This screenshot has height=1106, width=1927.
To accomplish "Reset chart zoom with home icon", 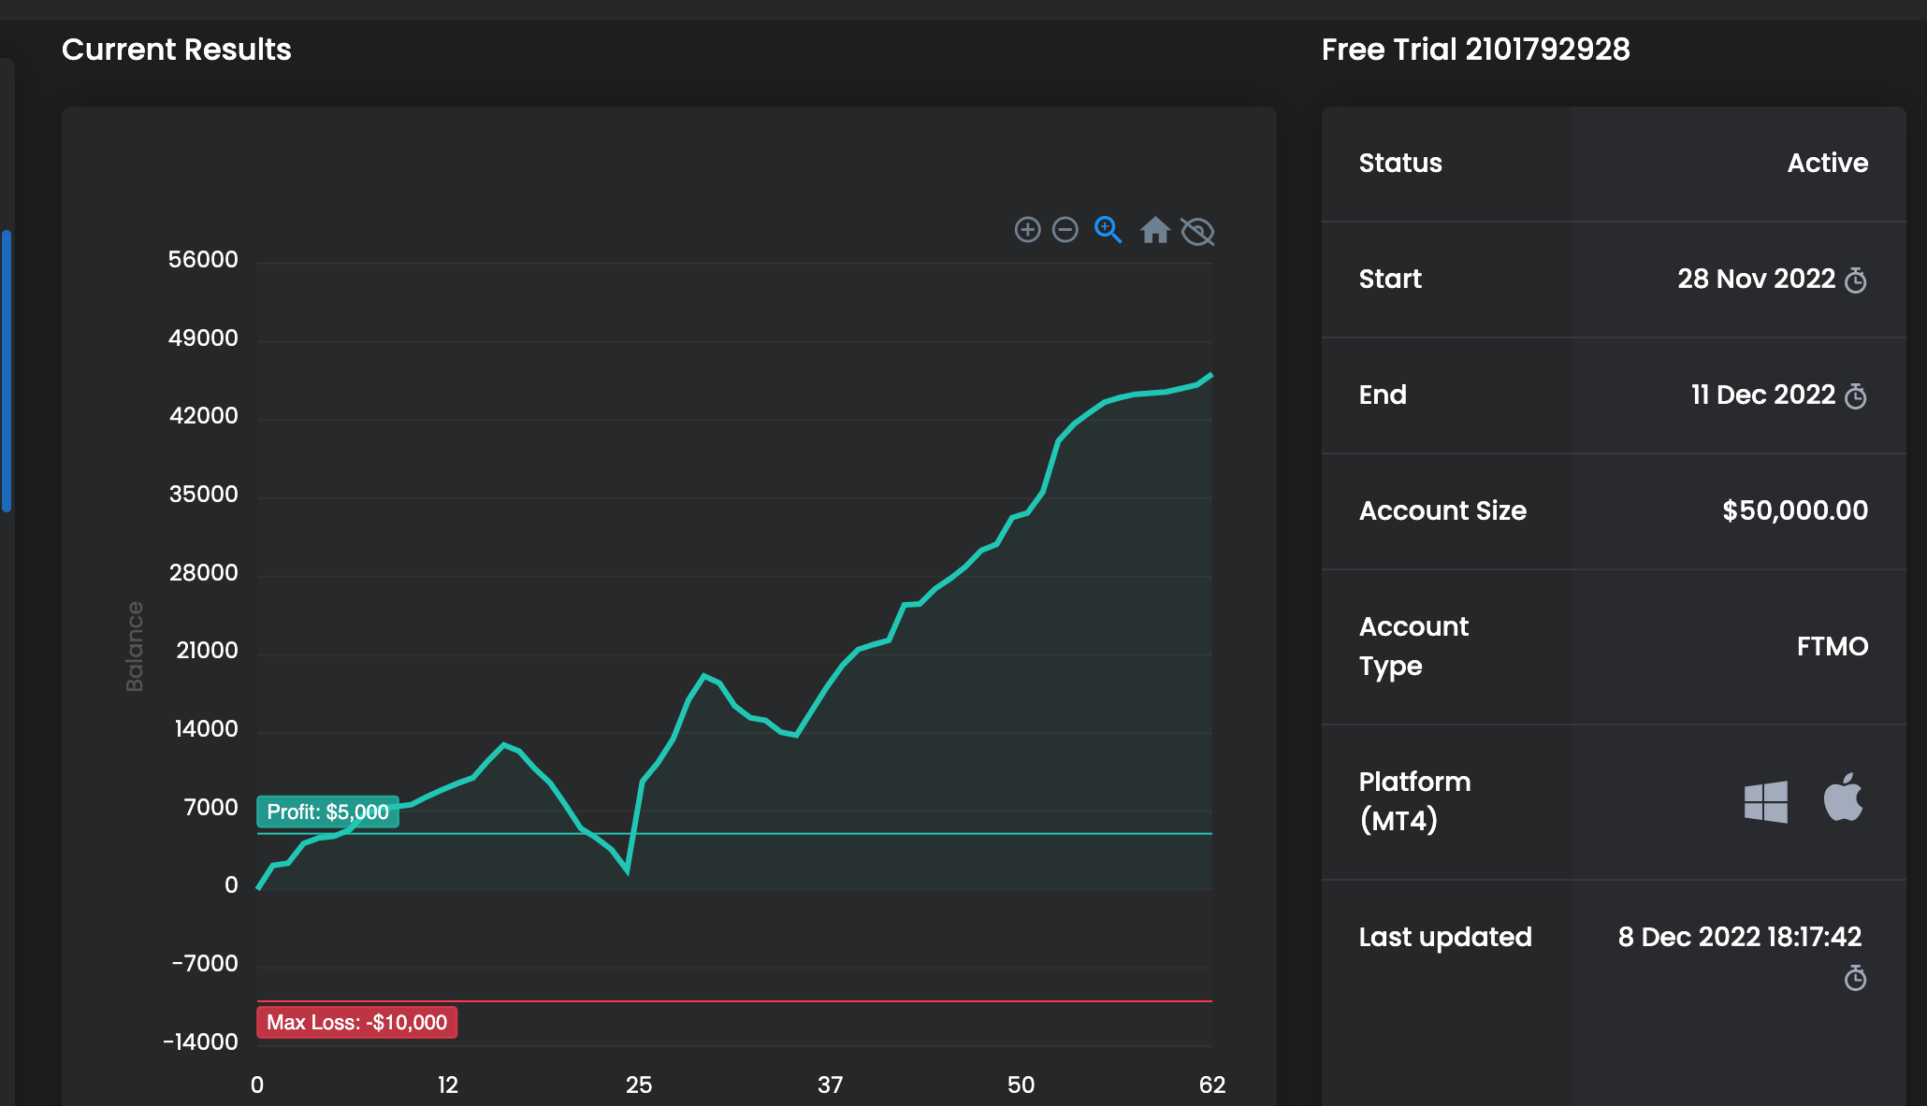I will pyautogui.click(x=1155, y=230).
